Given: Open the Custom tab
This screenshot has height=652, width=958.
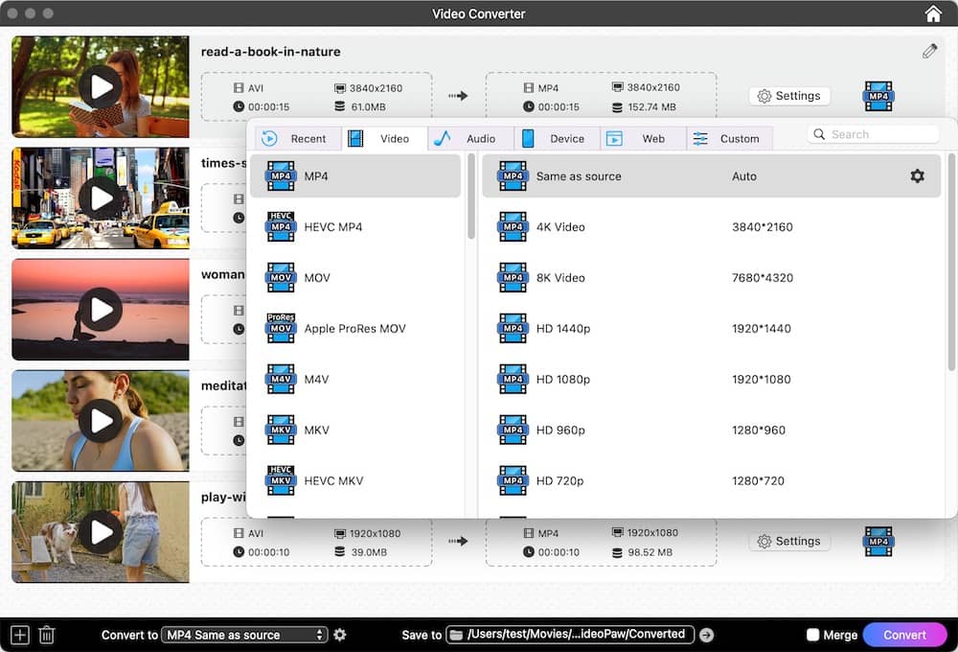Looking at the screenshot, I should (x=729, y=139).
